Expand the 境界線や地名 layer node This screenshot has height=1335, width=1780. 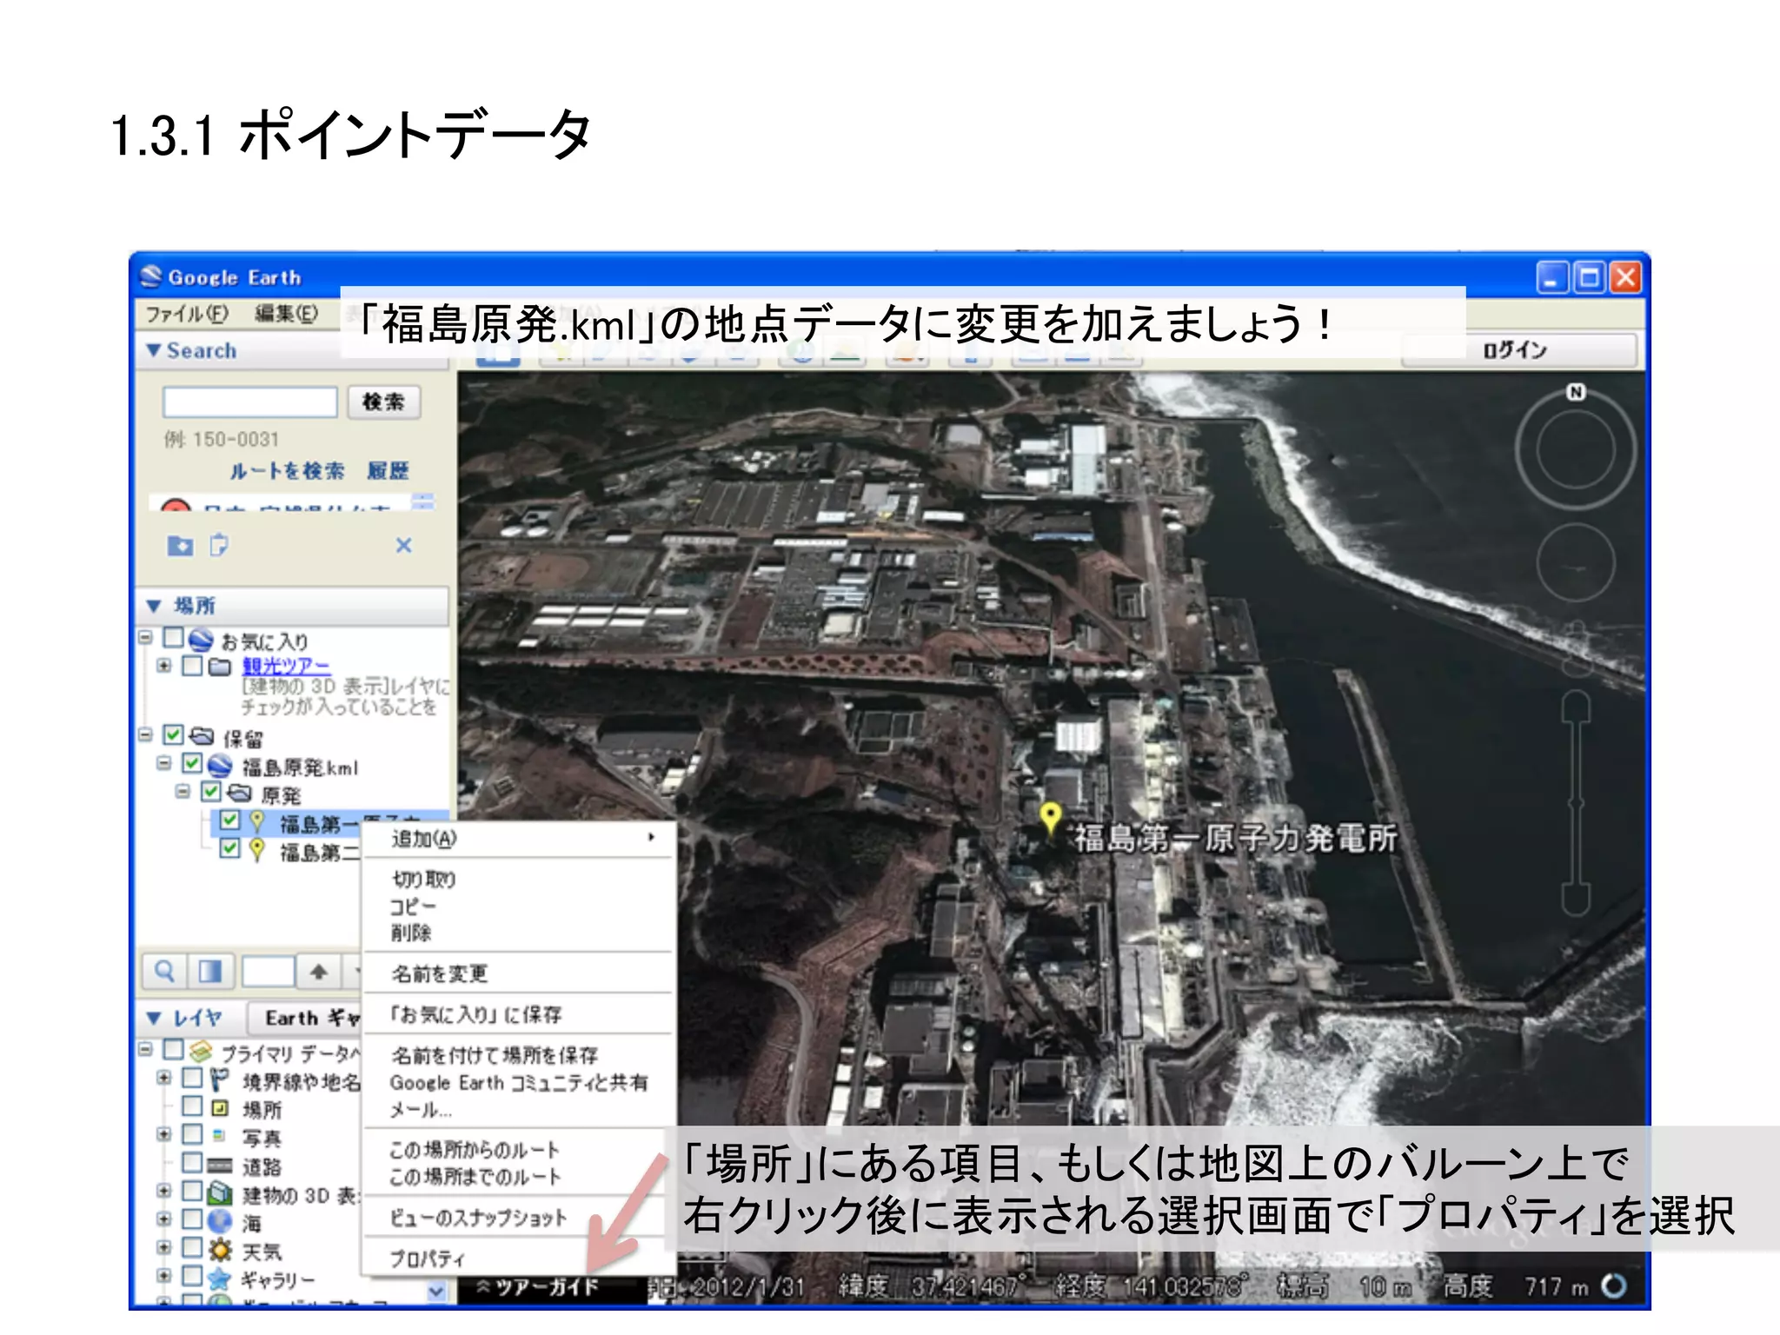click(x=163, y=1078)
